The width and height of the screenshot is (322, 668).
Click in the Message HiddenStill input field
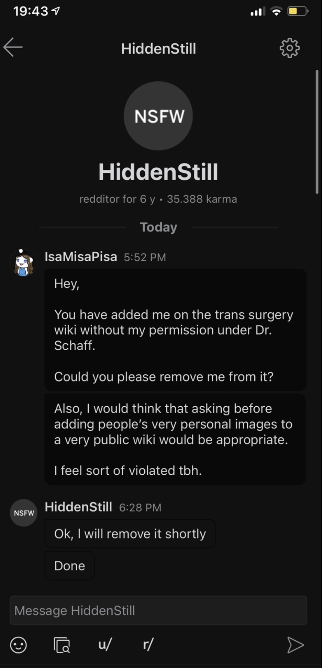pos(158,610)
